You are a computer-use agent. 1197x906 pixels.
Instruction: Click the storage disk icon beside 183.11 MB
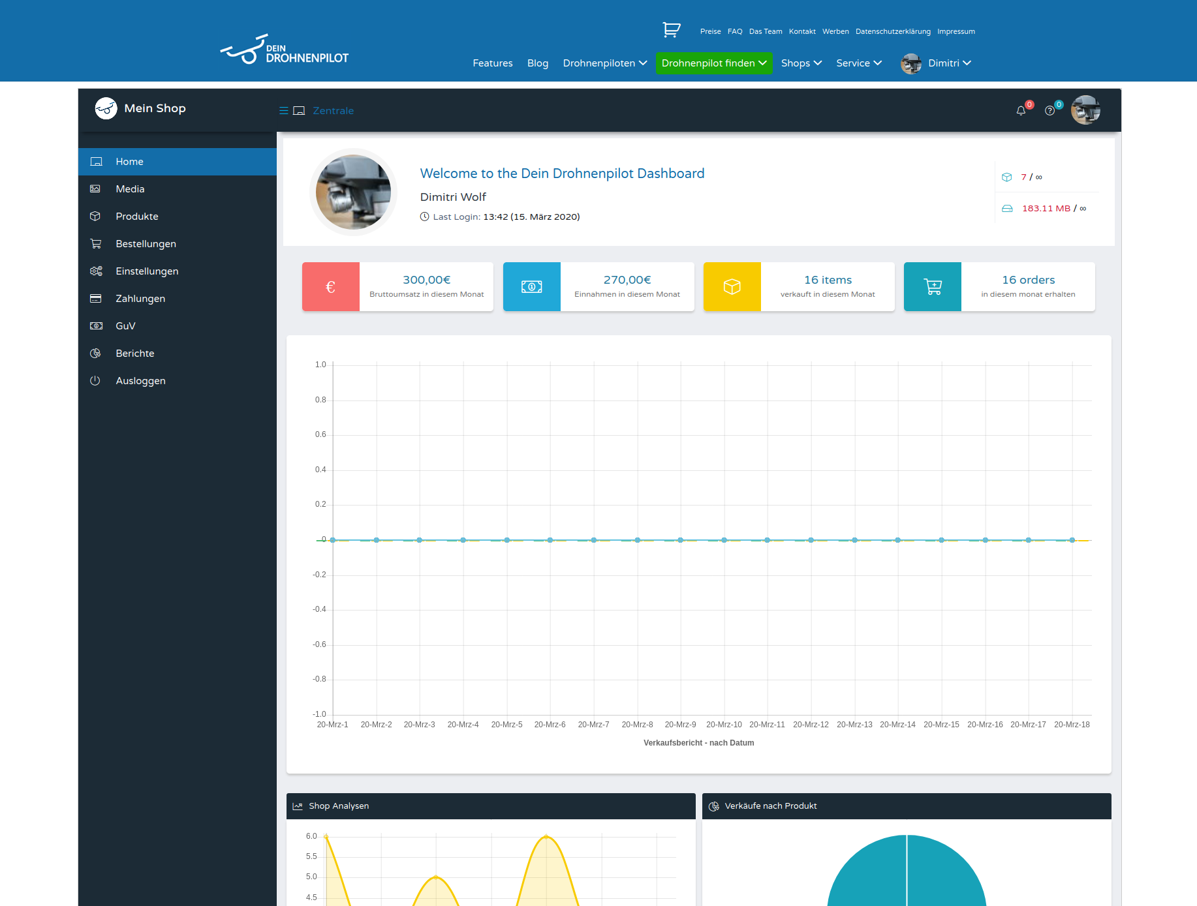pyautogui.click(x=1007, y=209)
